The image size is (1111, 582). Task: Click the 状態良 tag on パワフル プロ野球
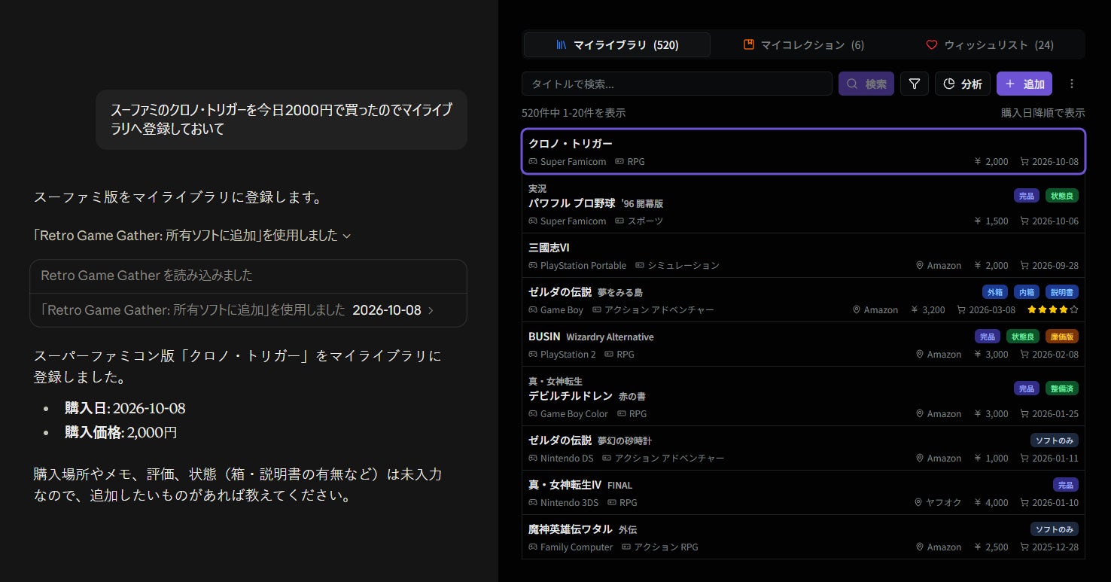(1061, 196)
